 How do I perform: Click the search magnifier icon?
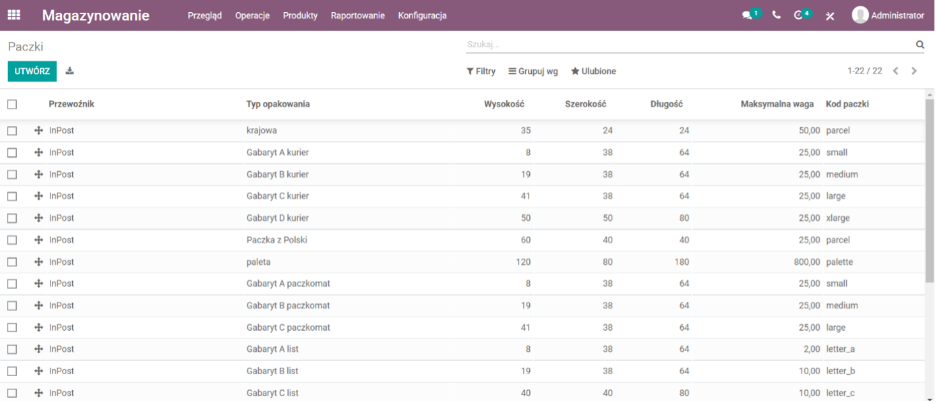919,44
